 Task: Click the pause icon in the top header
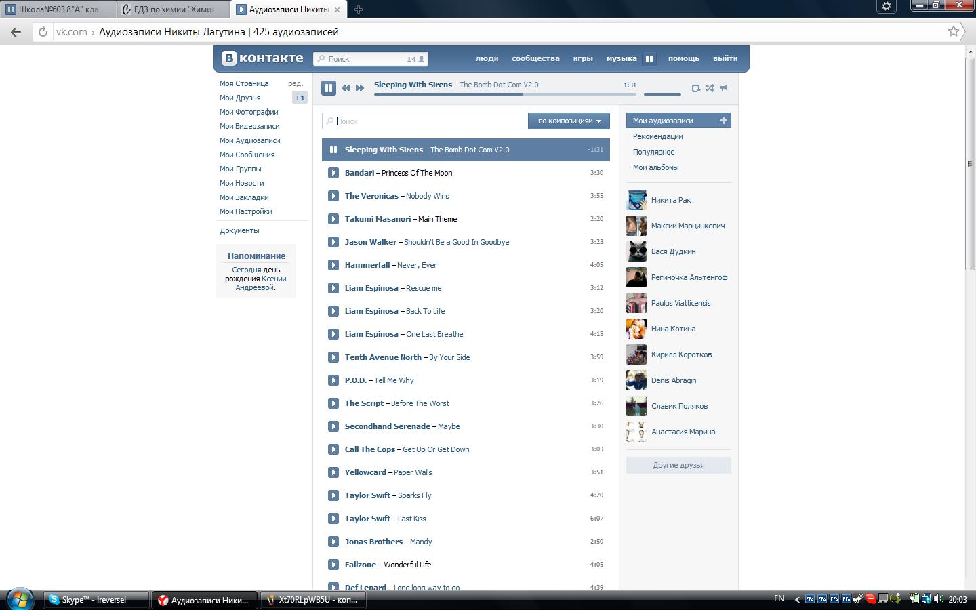click(649, 59)
